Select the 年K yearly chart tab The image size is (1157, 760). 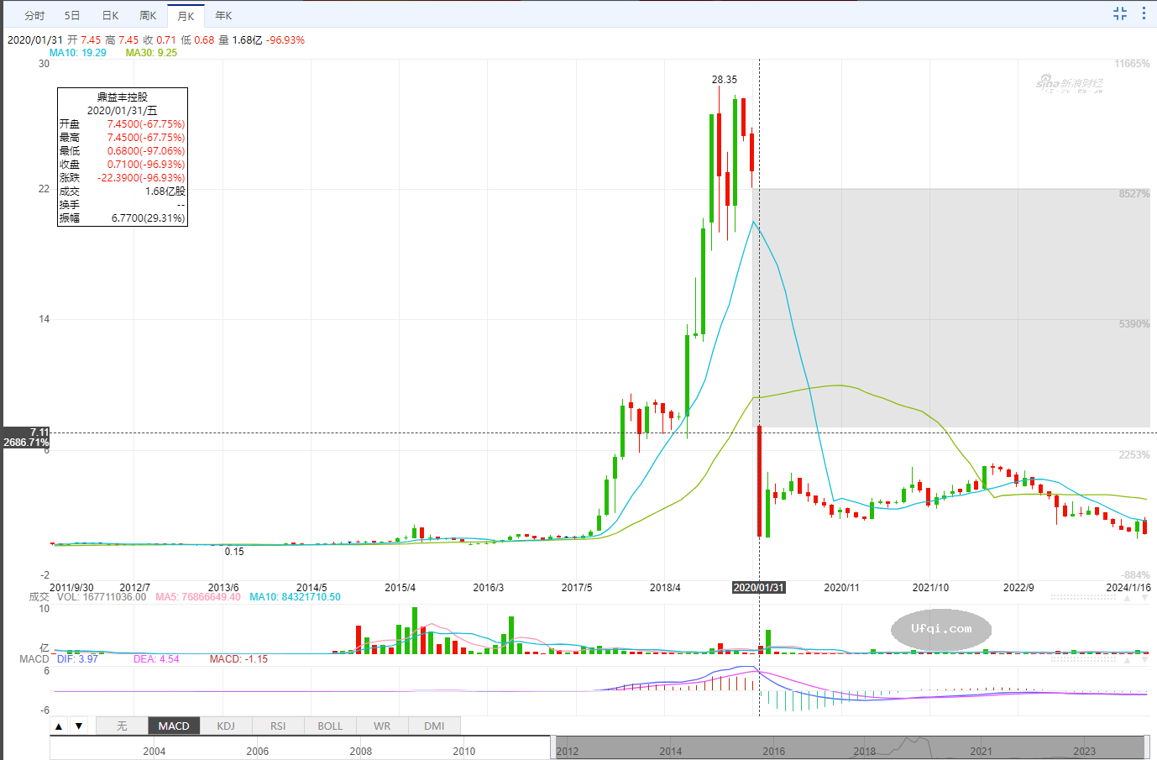tap(223, 16)
